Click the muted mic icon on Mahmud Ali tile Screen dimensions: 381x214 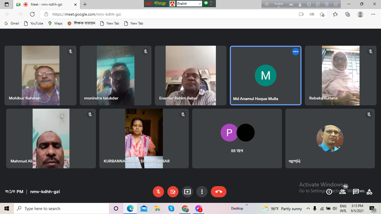pyautogui.click(x=90, y=115)
